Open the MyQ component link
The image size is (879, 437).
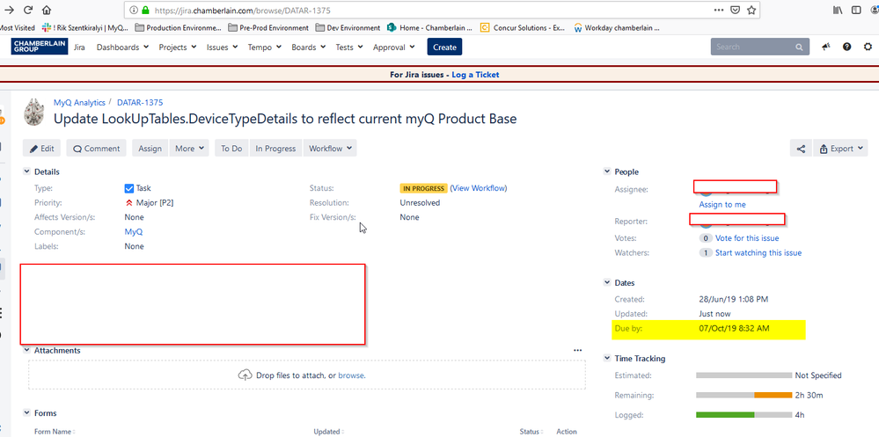click(134, 231)
